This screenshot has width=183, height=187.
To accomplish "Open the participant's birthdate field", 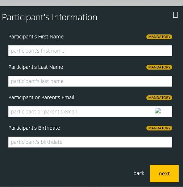I will click(90, 142).
